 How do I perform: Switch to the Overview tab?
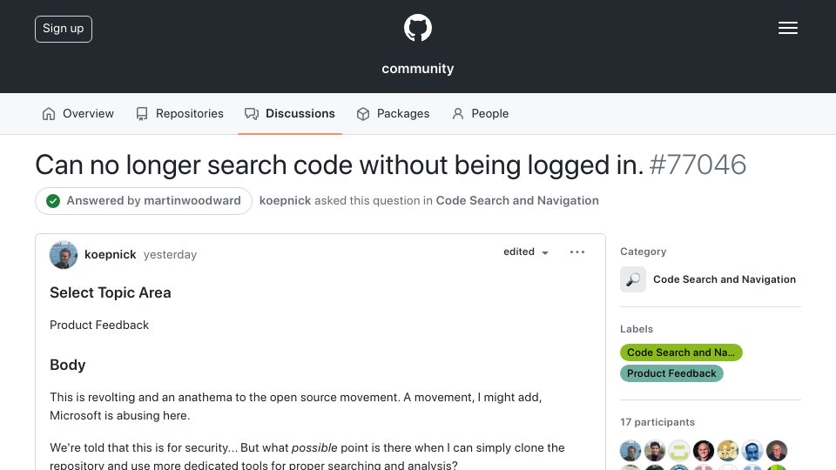point(78,113)
